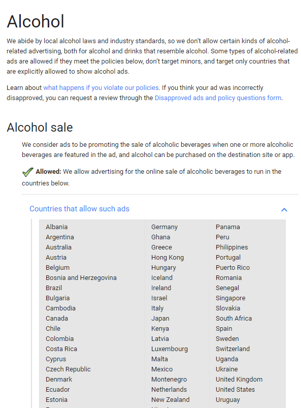Select Panama in the country list
Viewport: 301px width, 408px height.
[x=228, y=227]
